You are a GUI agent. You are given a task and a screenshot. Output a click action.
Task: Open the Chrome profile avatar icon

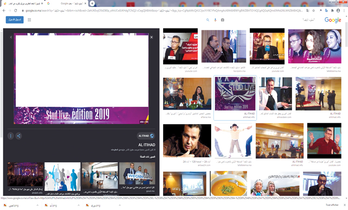(x=338, y=10)
